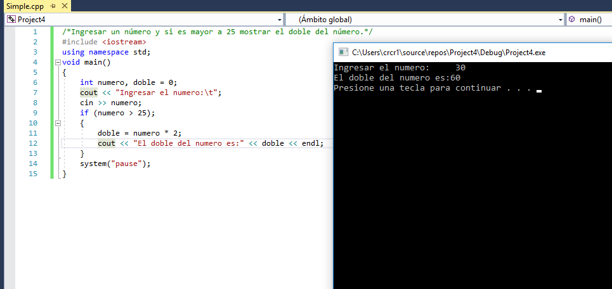612x289 pixels.
Task: Close the Simple.cpp editor tab
Action: (64, 6)
